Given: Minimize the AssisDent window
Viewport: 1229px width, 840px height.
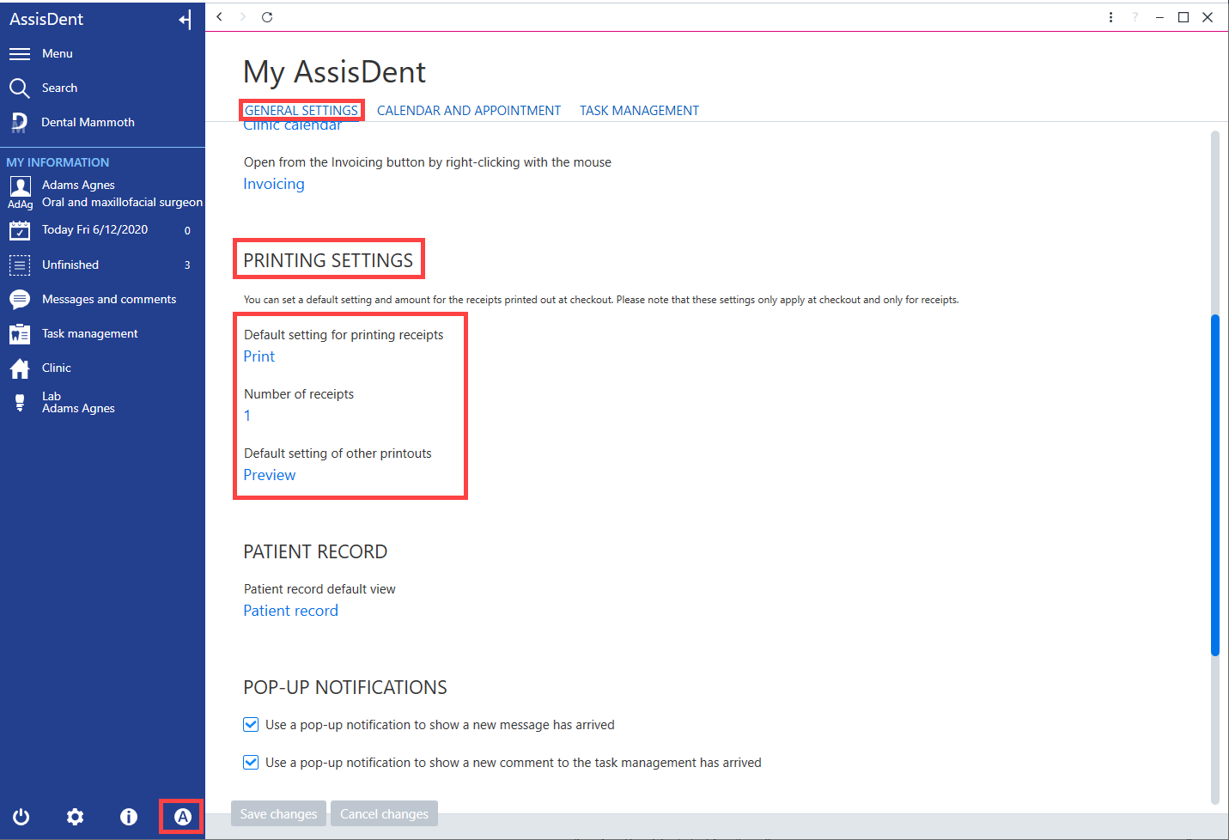Looking at the screenshot, I should click(1159, 17).
